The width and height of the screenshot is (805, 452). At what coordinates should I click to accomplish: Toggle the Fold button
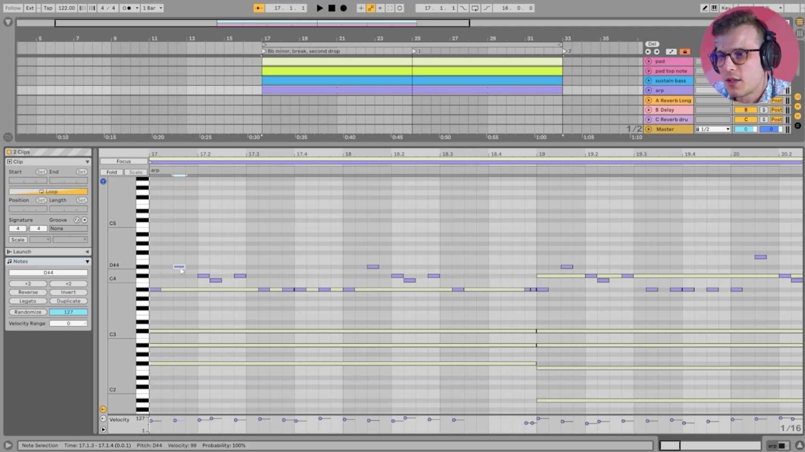click(x=111, y=172)
